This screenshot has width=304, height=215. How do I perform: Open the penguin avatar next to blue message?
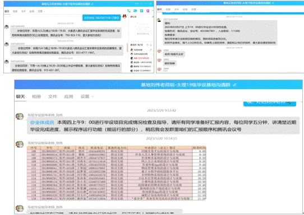click(x=125, y=17)
